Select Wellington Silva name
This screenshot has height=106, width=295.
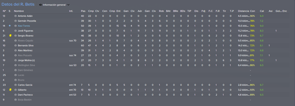coord(26,65)
